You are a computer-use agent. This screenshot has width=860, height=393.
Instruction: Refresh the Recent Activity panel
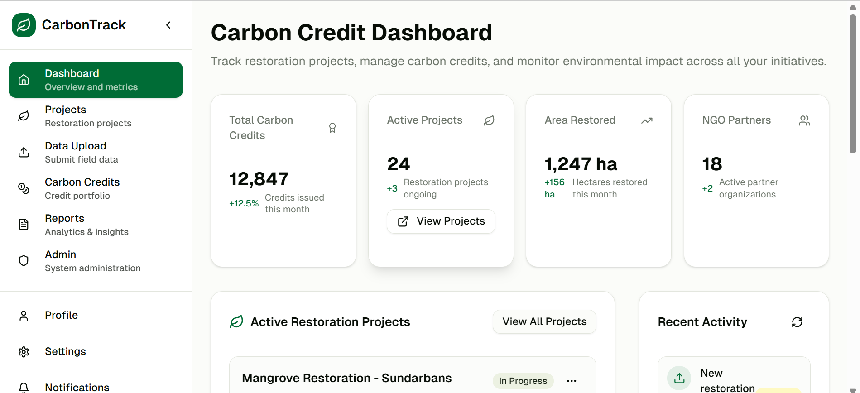click(x=797, y=322)
